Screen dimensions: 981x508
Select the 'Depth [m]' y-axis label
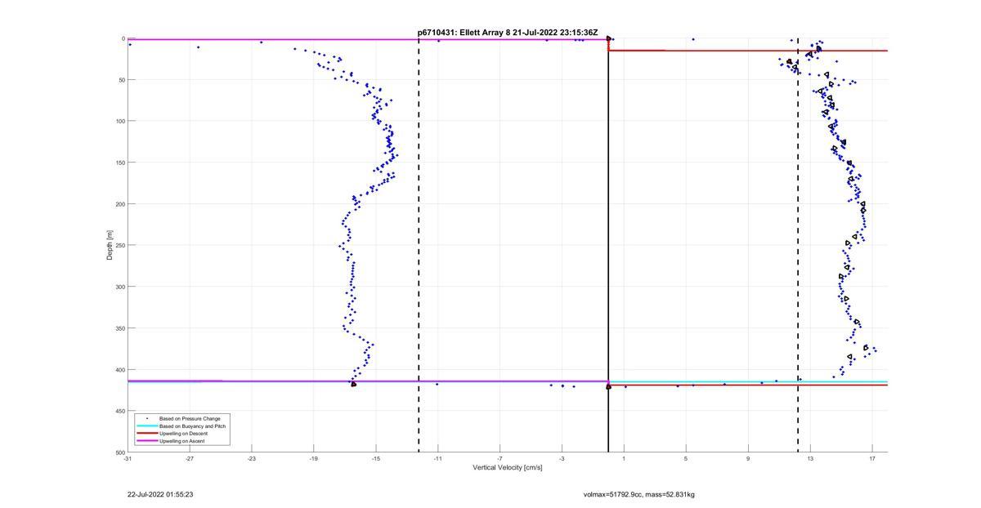tap(109, 245)
